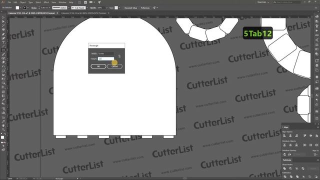Click Horizontal Distribute Left icon
This screenshot has height=180, width=320.
(x=305, y=145)
